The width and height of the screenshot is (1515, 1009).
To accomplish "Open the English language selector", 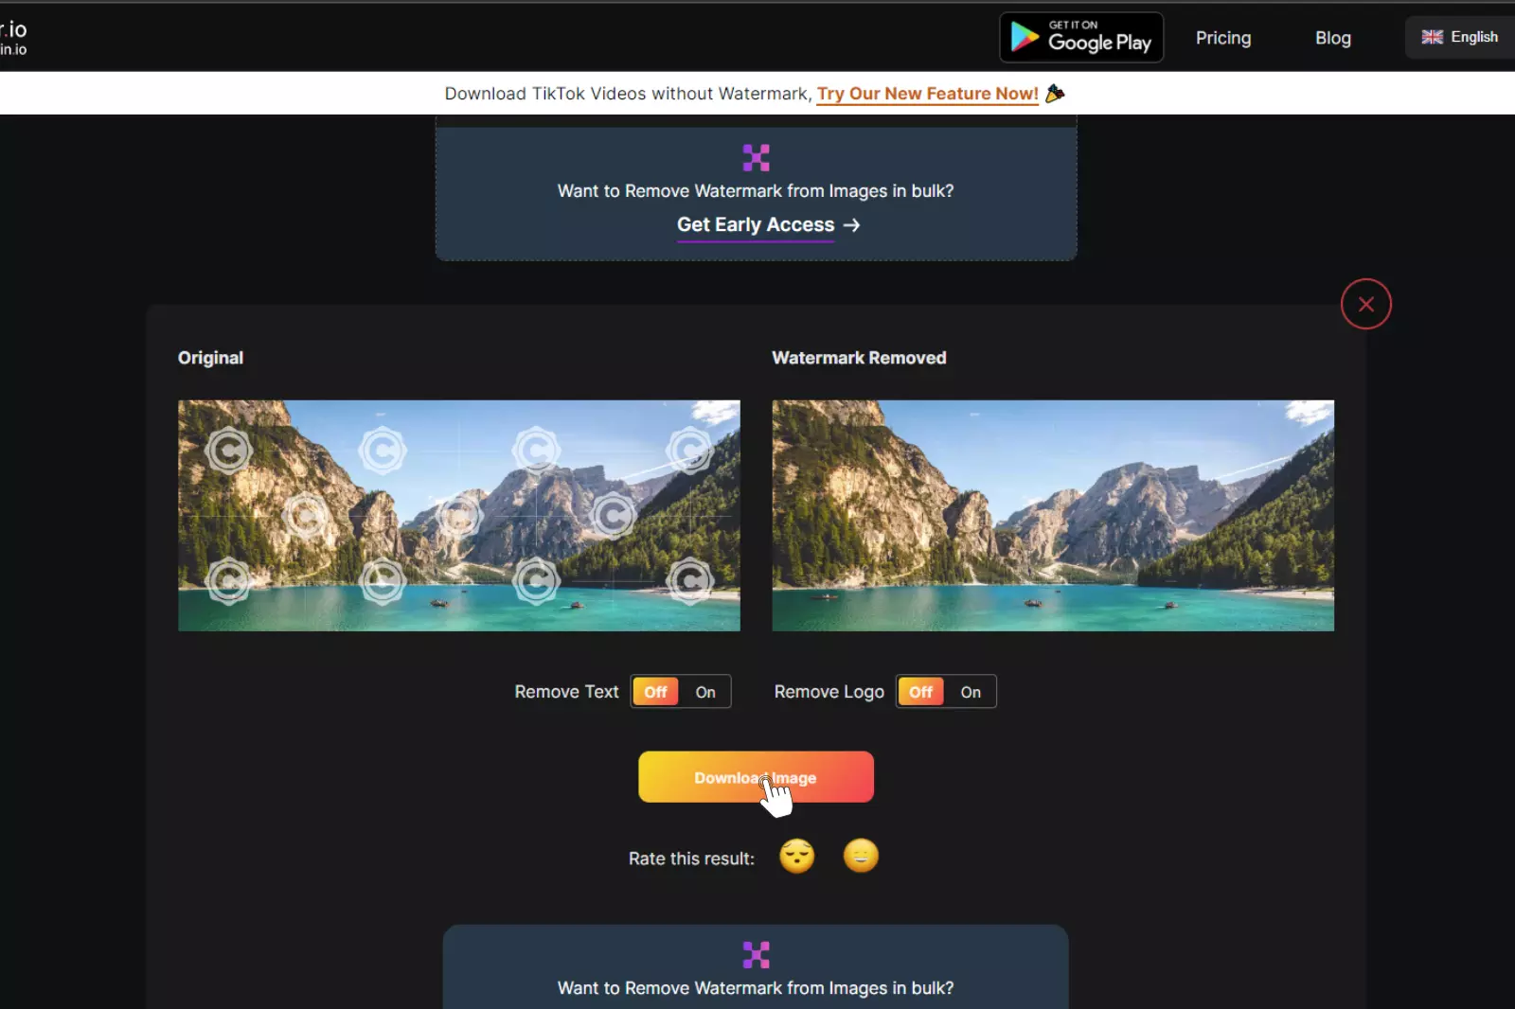I will 1460,37.
